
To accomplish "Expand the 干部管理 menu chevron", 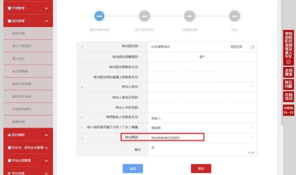I will (46, 8).
